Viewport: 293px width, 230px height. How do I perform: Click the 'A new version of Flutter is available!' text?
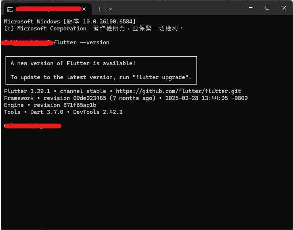(x=73, y=63)
